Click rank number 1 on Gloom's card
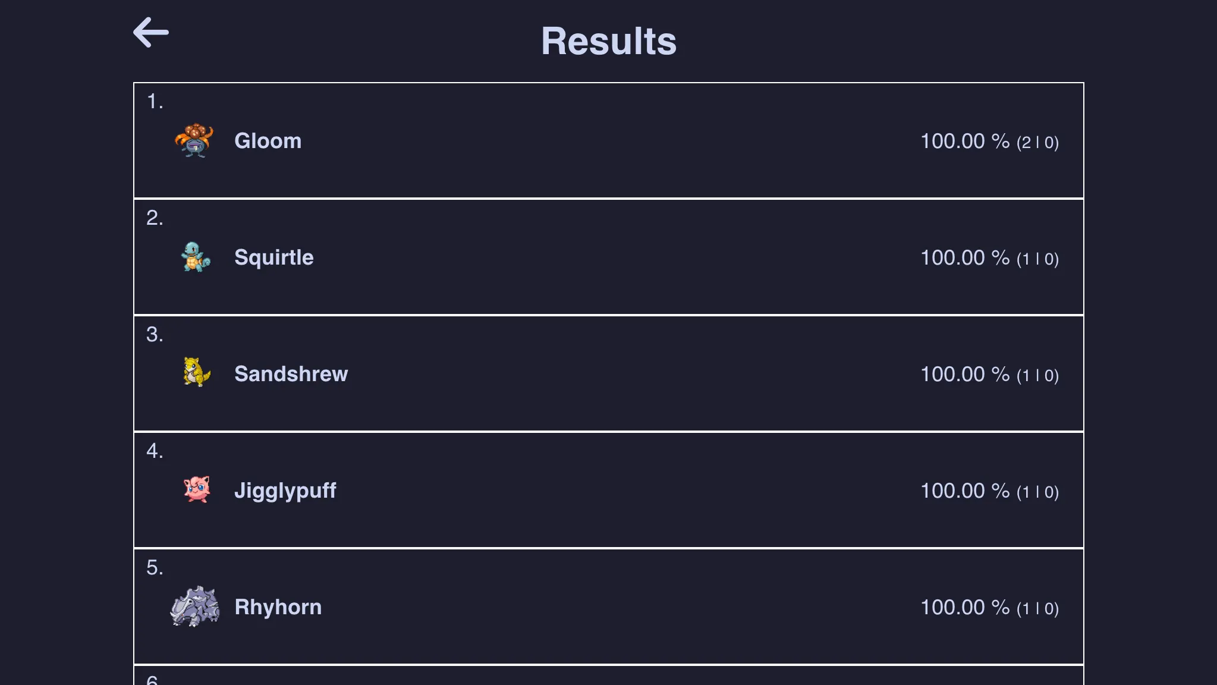The image size is (1217, 685). pos(155,101)
